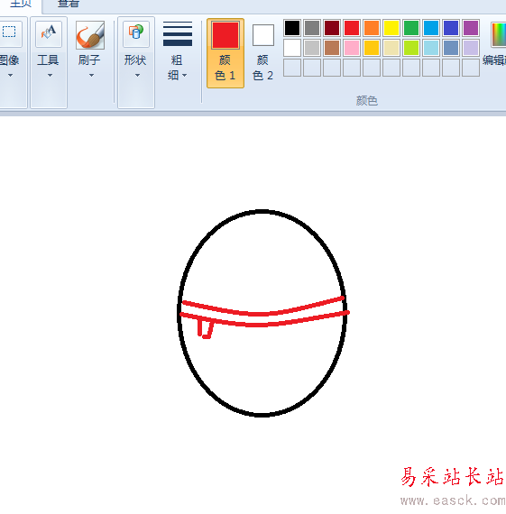Pick the indigo color swatch
Viewport: 506px width, 514px height.
click(451, 28)
